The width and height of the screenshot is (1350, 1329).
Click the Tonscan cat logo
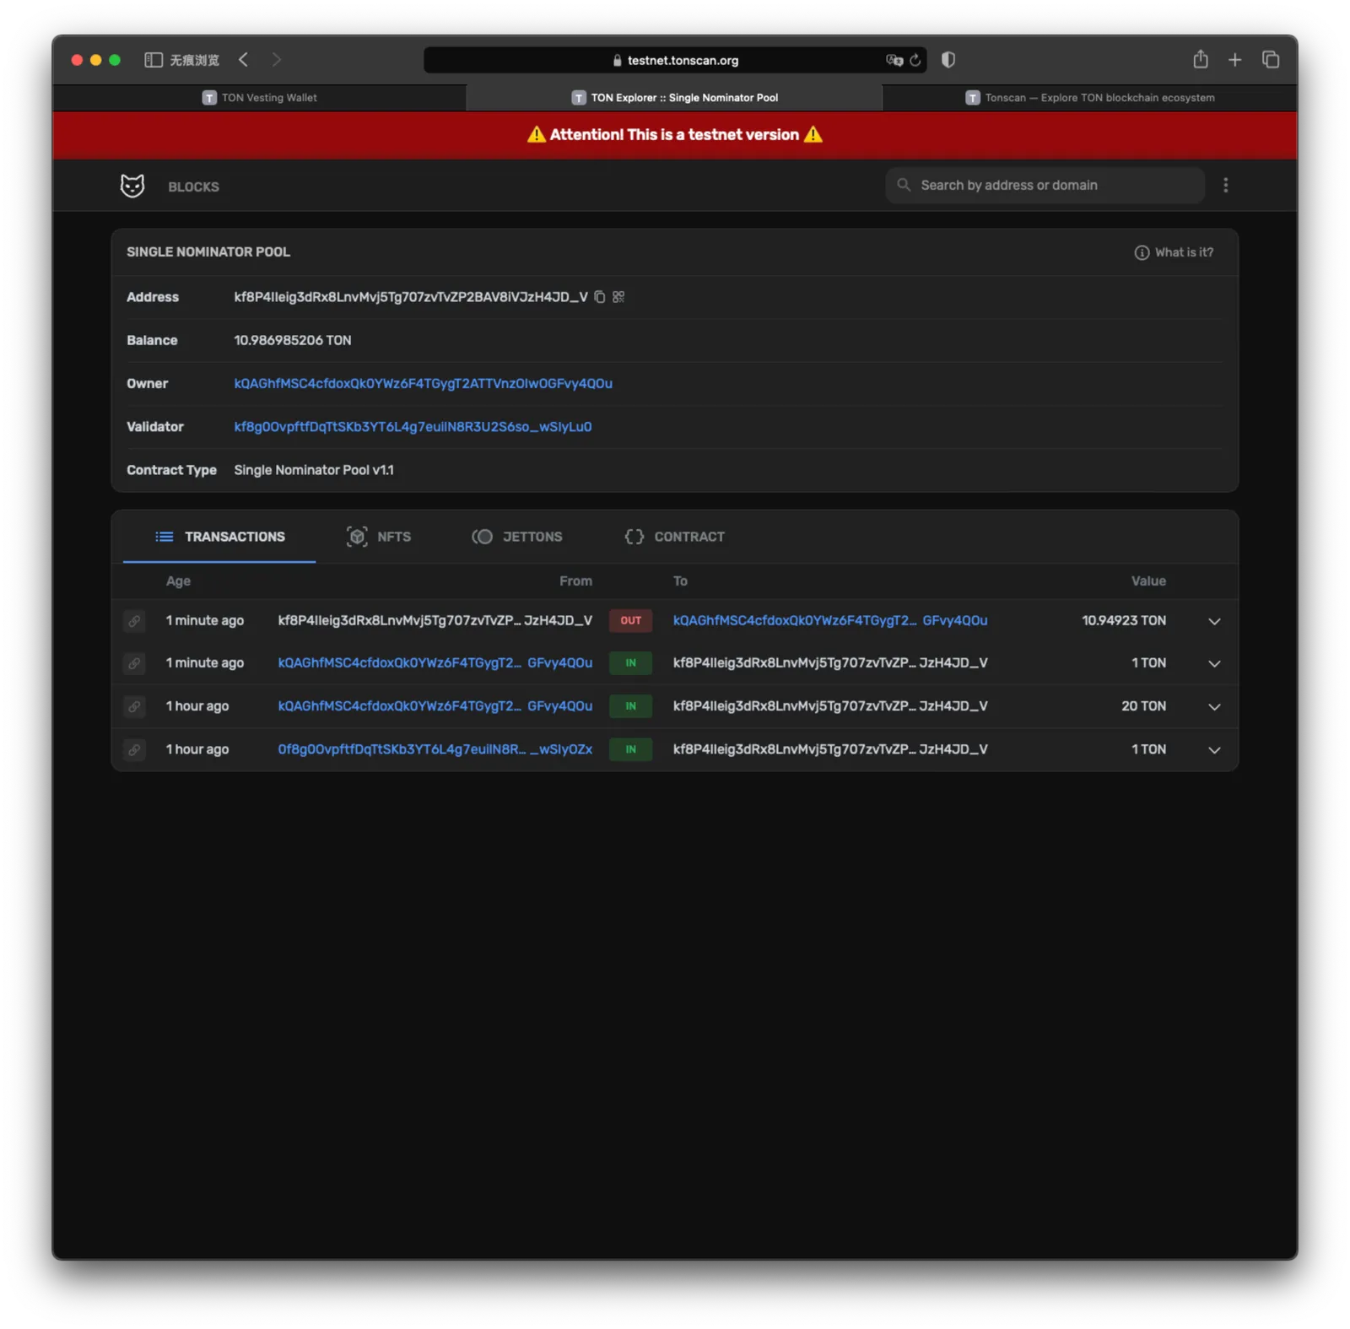point(132,186)
